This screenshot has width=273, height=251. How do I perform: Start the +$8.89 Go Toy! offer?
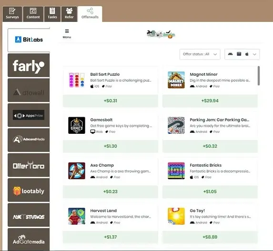210,237
